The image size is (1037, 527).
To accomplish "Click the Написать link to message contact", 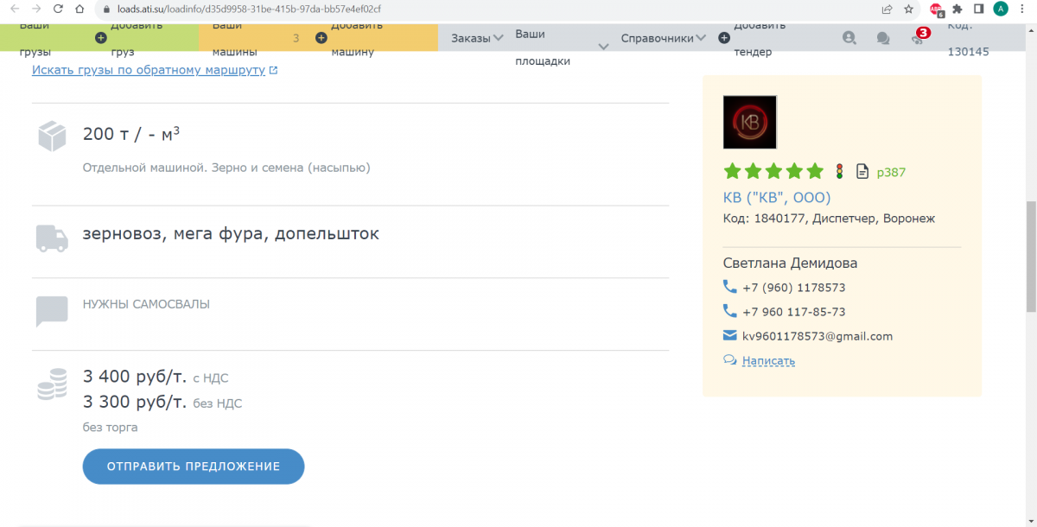I will coord(768,361).
